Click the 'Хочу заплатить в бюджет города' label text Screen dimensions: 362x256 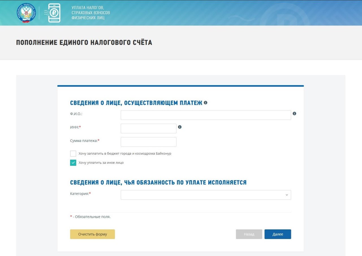(125, 153)
